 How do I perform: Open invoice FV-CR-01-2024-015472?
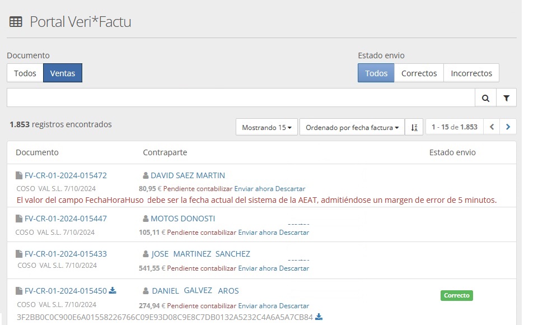[x=66, y=175]
